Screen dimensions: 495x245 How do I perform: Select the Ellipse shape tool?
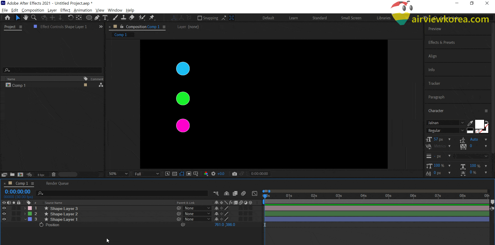pyautogui.click(x=89, y=18)
